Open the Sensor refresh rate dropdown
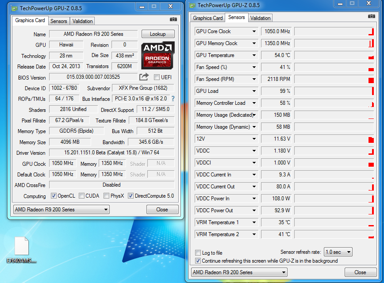 (x=338, y=252)
